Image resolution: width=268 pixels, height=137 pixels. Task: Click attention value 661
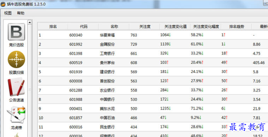pos(134,53)
